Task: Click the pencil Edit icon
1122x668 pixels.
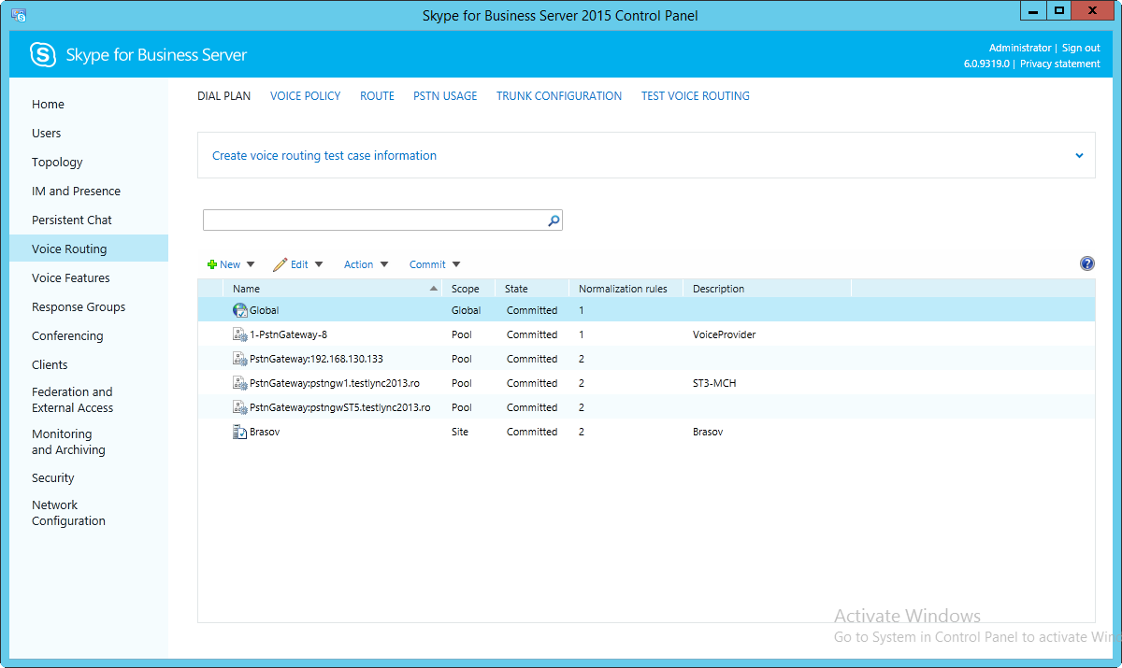Action: 280,264
